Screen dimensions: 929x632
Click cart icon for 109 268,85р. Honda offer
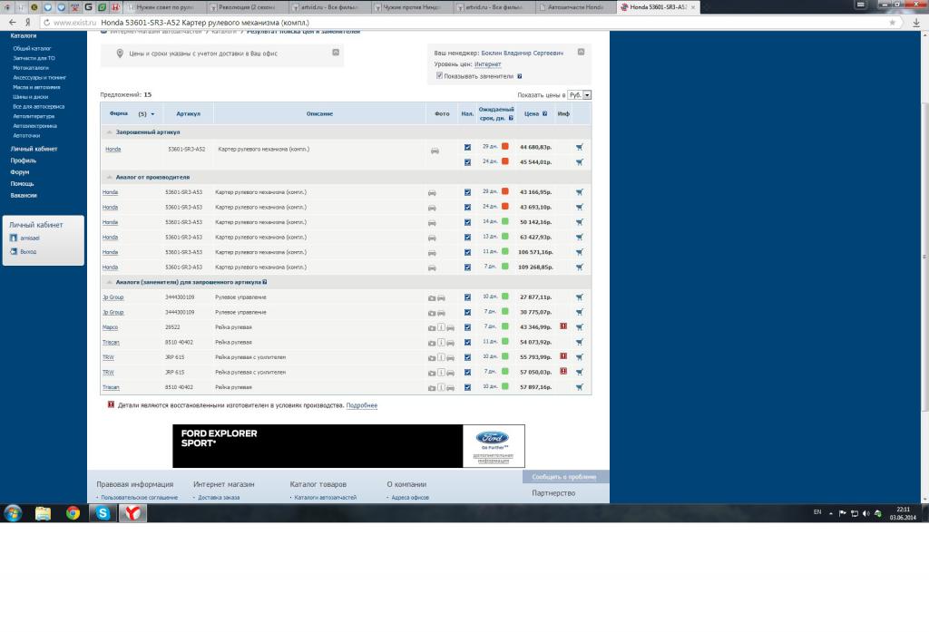coord(579,267)
